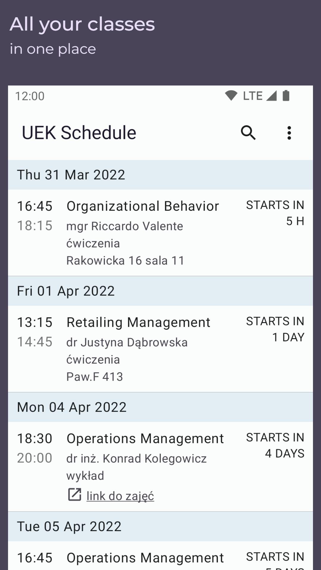Tap the Tue 05 Apr 2022 date header
This screenshot has width=321, height=570.
click(160, 526)
